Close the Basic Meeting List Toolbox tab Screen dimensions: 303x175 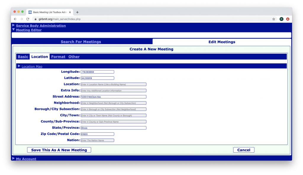70,12
